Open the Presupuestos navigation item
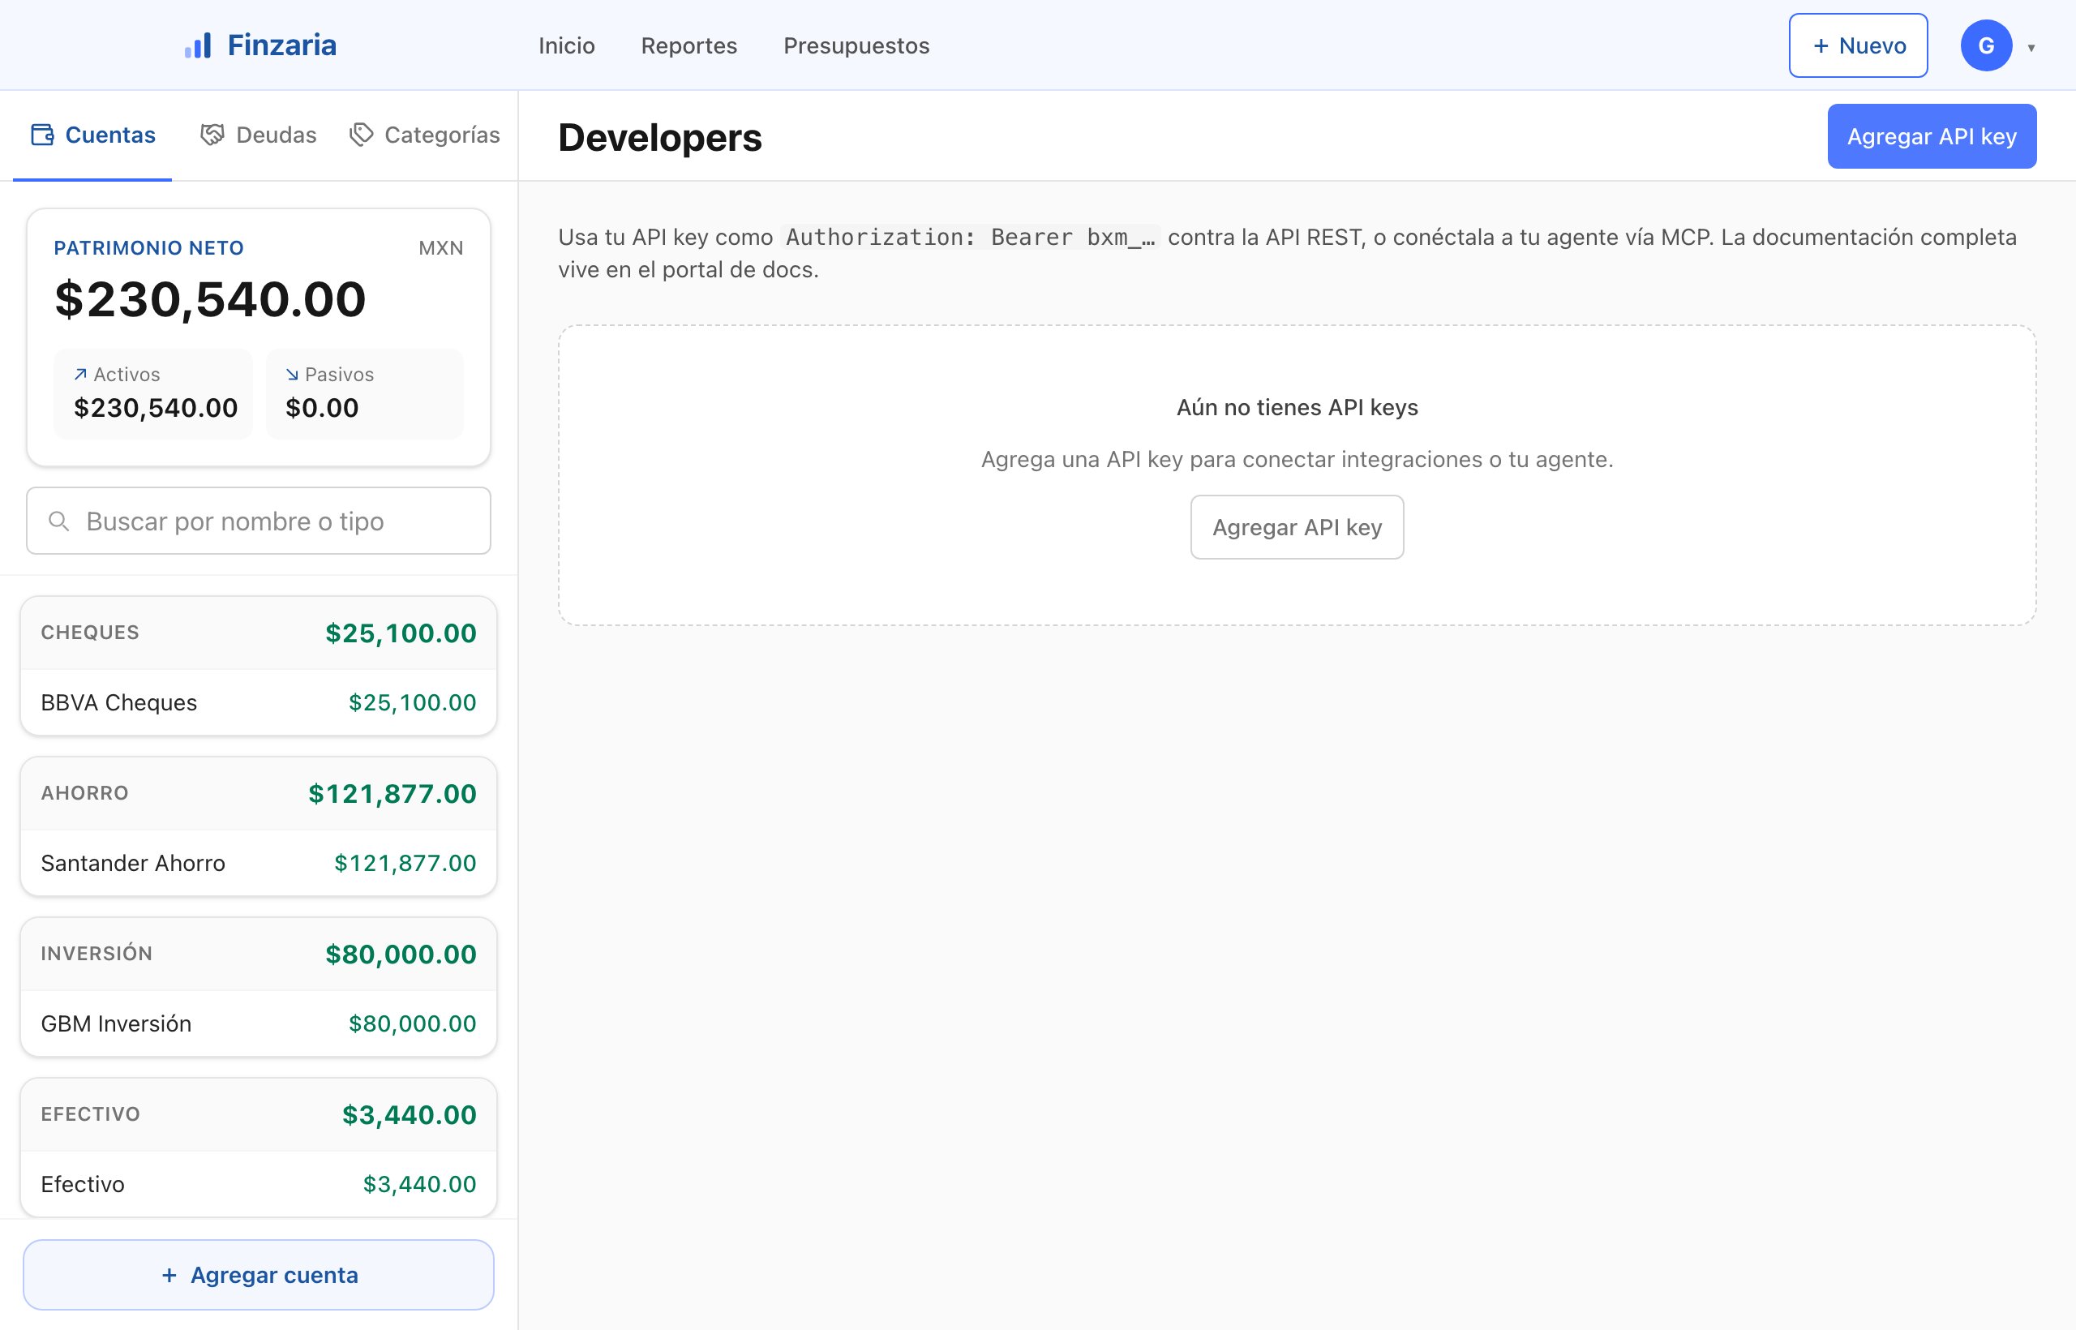 pos(856,45)
